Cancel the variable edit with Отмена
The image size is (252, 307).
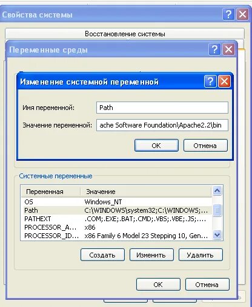(205, 146)
